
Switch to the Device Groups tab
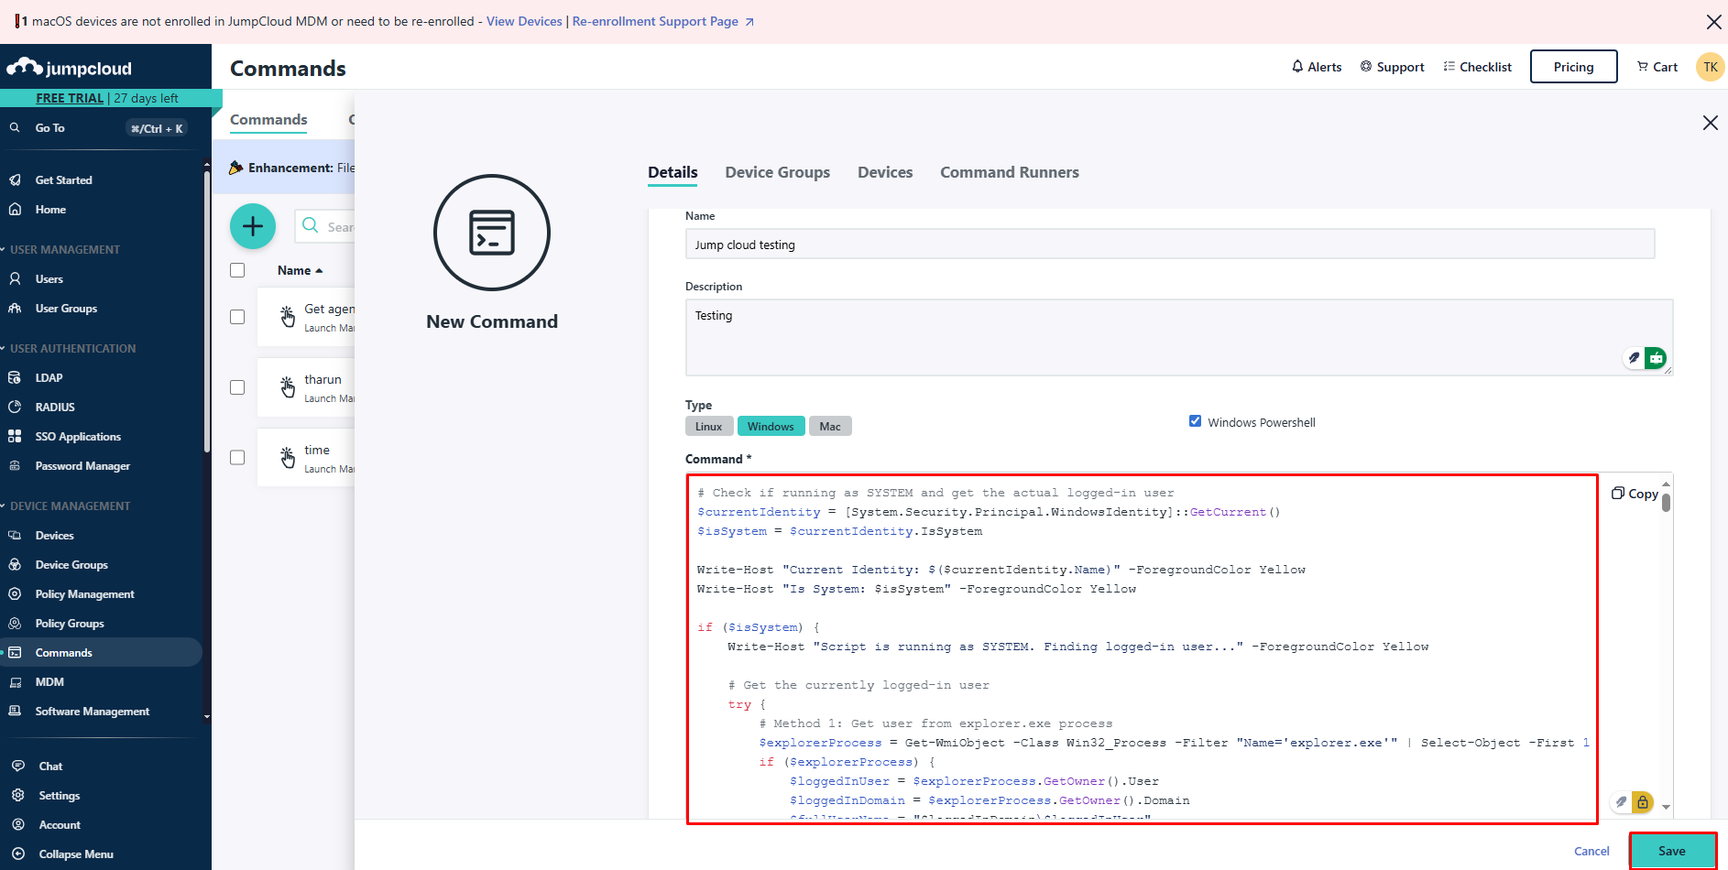(x=777, y=172)
